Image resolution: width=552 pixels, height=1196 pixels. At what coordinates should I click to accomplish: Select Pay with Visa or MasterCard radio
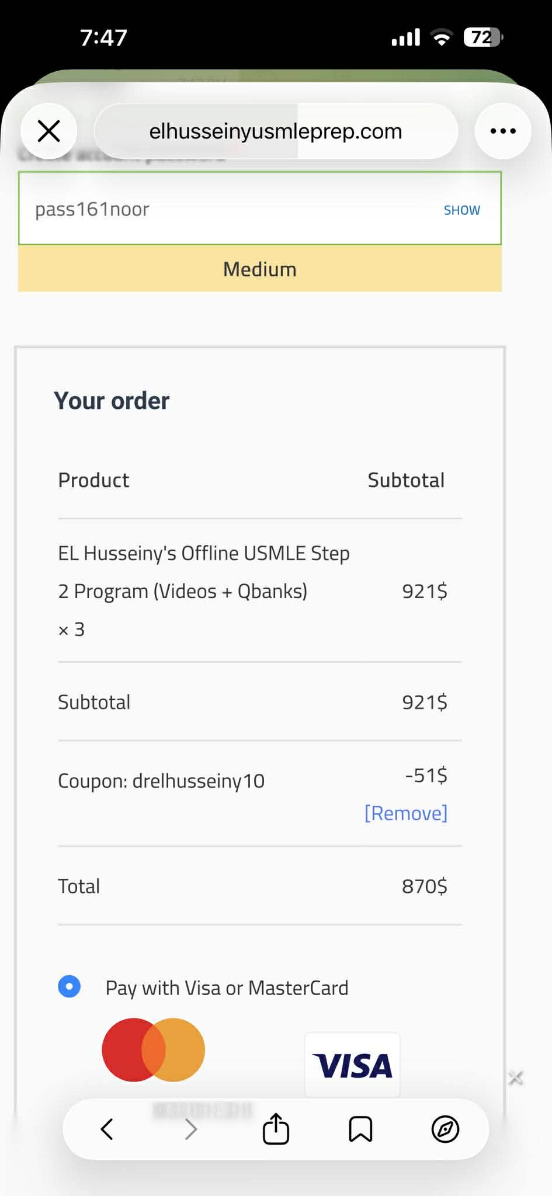point(69,987)
